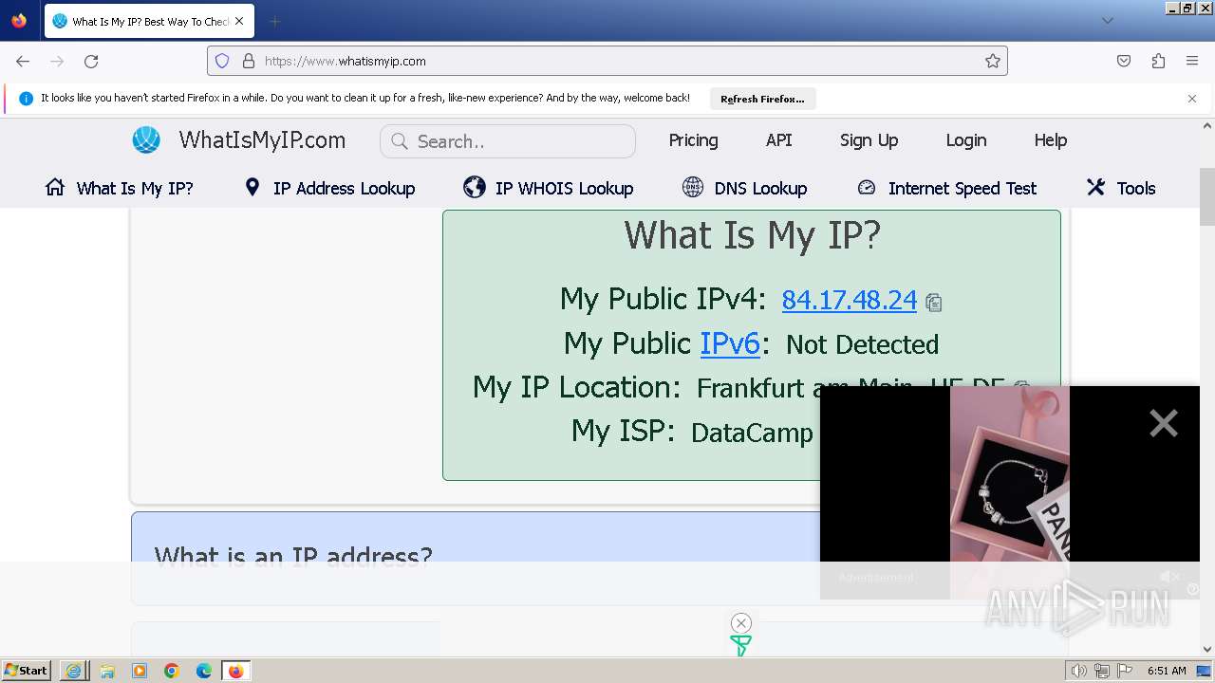
Task: Dismiss the Firefox refresh notification bar
Action: click(x=1192, y=98)
